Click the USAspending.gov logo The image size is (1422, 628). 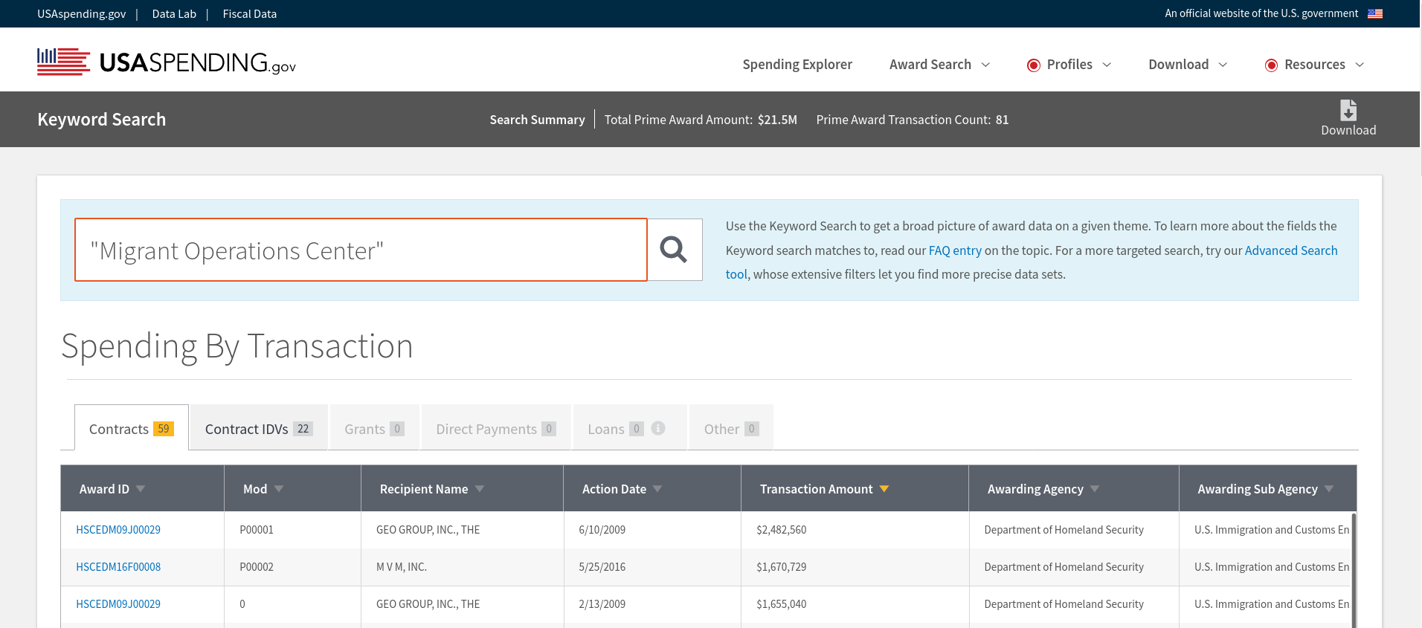(167, 62)
